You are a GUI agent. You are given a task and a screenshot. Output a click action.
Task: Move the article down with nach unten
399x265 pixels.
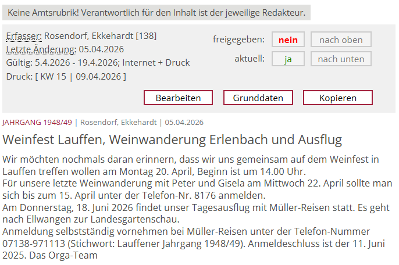click(x=341, y=59)
